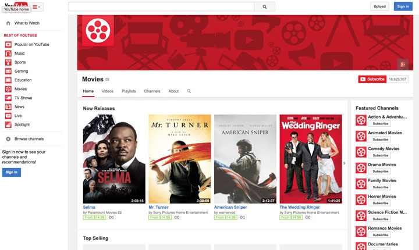Open the guide menu hamburger dropdown
The height and width of the screenshot is (250, 419).
click(x=37, y=6)
